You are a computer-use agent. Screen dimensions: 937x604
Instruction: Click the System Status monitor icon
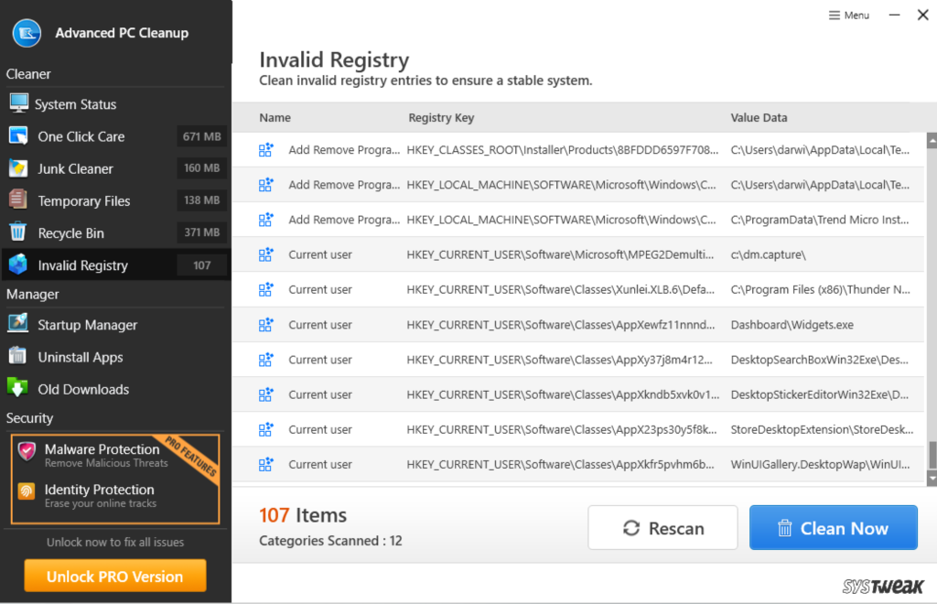18,103
